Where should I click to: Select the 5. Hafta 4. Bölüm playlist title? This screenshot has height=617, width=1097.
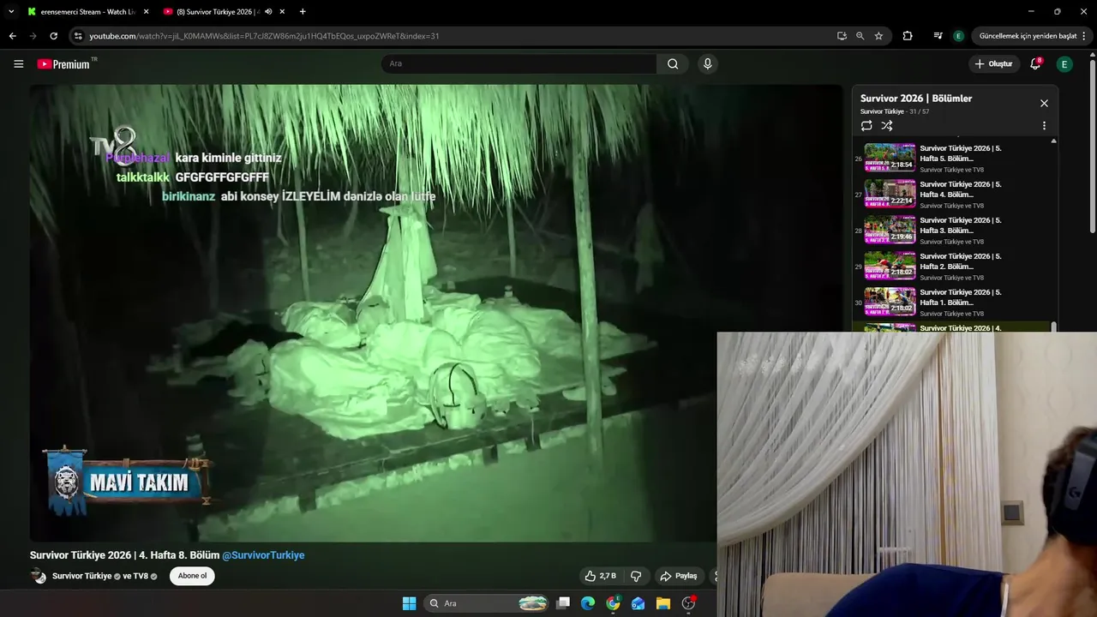pyautogui.click(x=960, y=189)
